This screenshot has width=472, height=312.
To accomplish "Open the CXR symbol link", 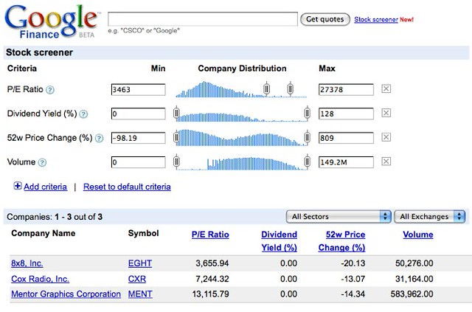I will (x=137, y=279).
